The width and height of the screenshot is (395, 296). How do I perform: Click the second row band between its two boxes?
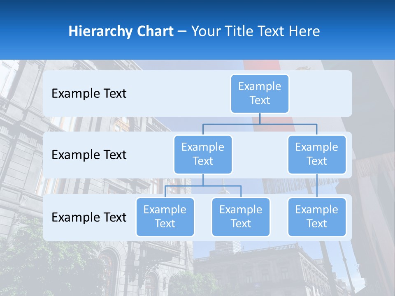[260, 155]
